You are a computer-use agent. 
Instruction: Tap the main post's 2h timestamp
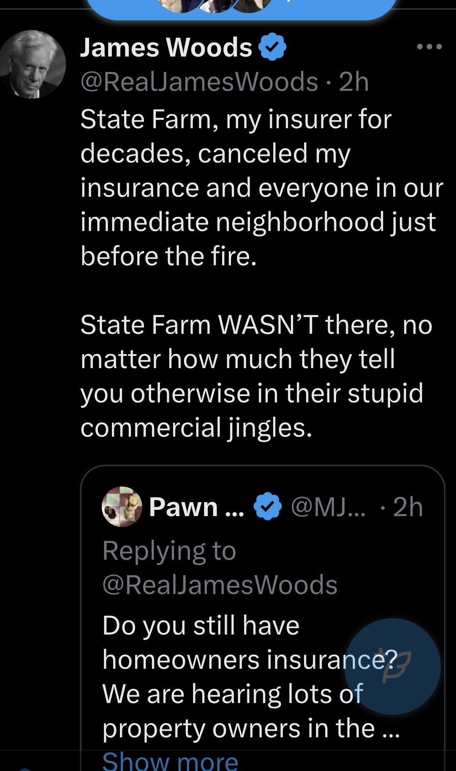point(354,82)
